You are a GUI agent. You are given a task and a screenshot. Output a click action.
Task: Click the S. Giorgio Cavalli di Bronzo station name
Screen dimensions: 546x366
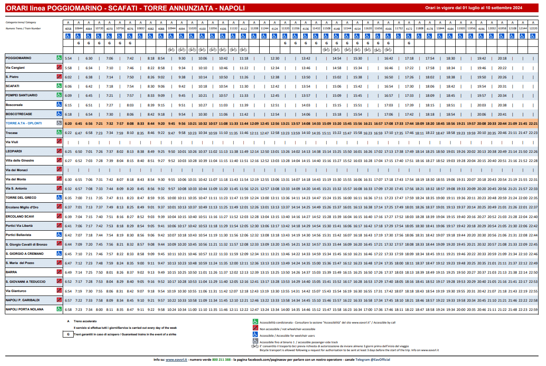click(x=26, y=244)
